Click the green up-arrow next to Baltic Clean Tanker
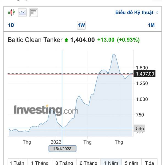Screen dimensions: 165x165 point(66,40)
